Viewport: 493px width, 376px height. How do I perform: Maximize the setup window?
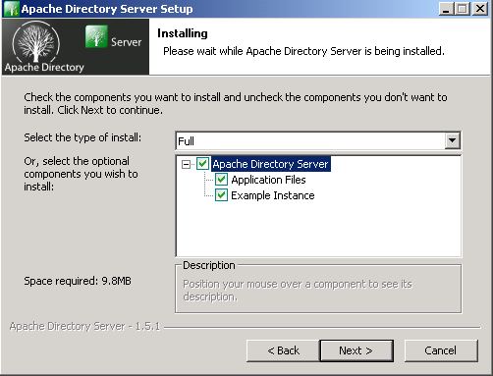(x=463, y=9)
